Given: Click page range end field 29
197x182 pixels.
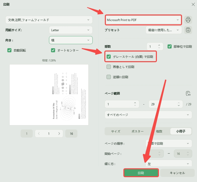Looking at the screenshot, I should coord(166,104).
